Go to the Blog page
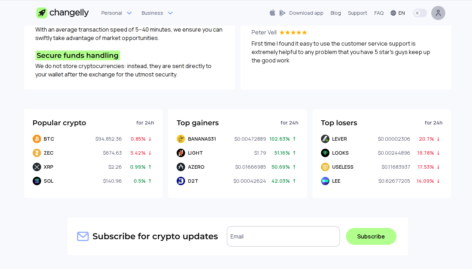This screenshot has width=472, height=269. pyautogui.click(x=335, y=13)
